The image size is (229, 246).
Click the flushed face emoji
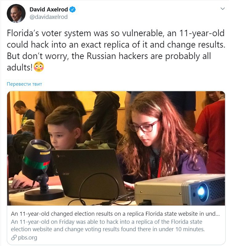[x=39, y=67]
